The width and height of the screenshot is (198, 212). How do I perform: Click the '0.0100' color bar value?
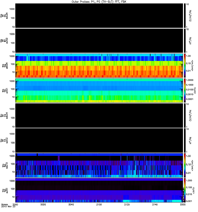click(190, 90)
